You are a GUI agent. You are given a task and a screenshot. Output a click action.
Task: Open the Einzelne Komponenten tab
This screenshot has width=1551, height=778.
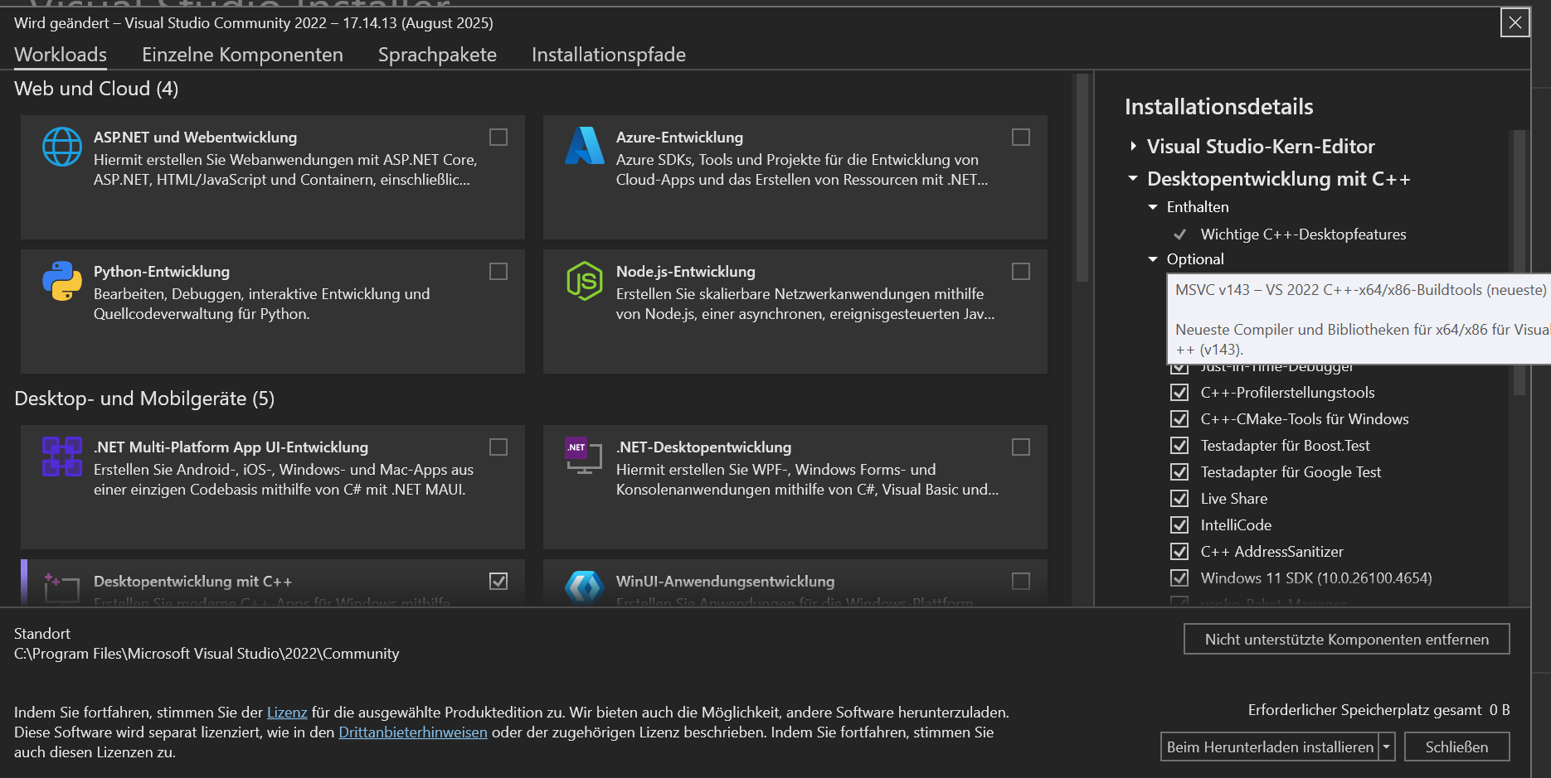[x=242, y=55]
